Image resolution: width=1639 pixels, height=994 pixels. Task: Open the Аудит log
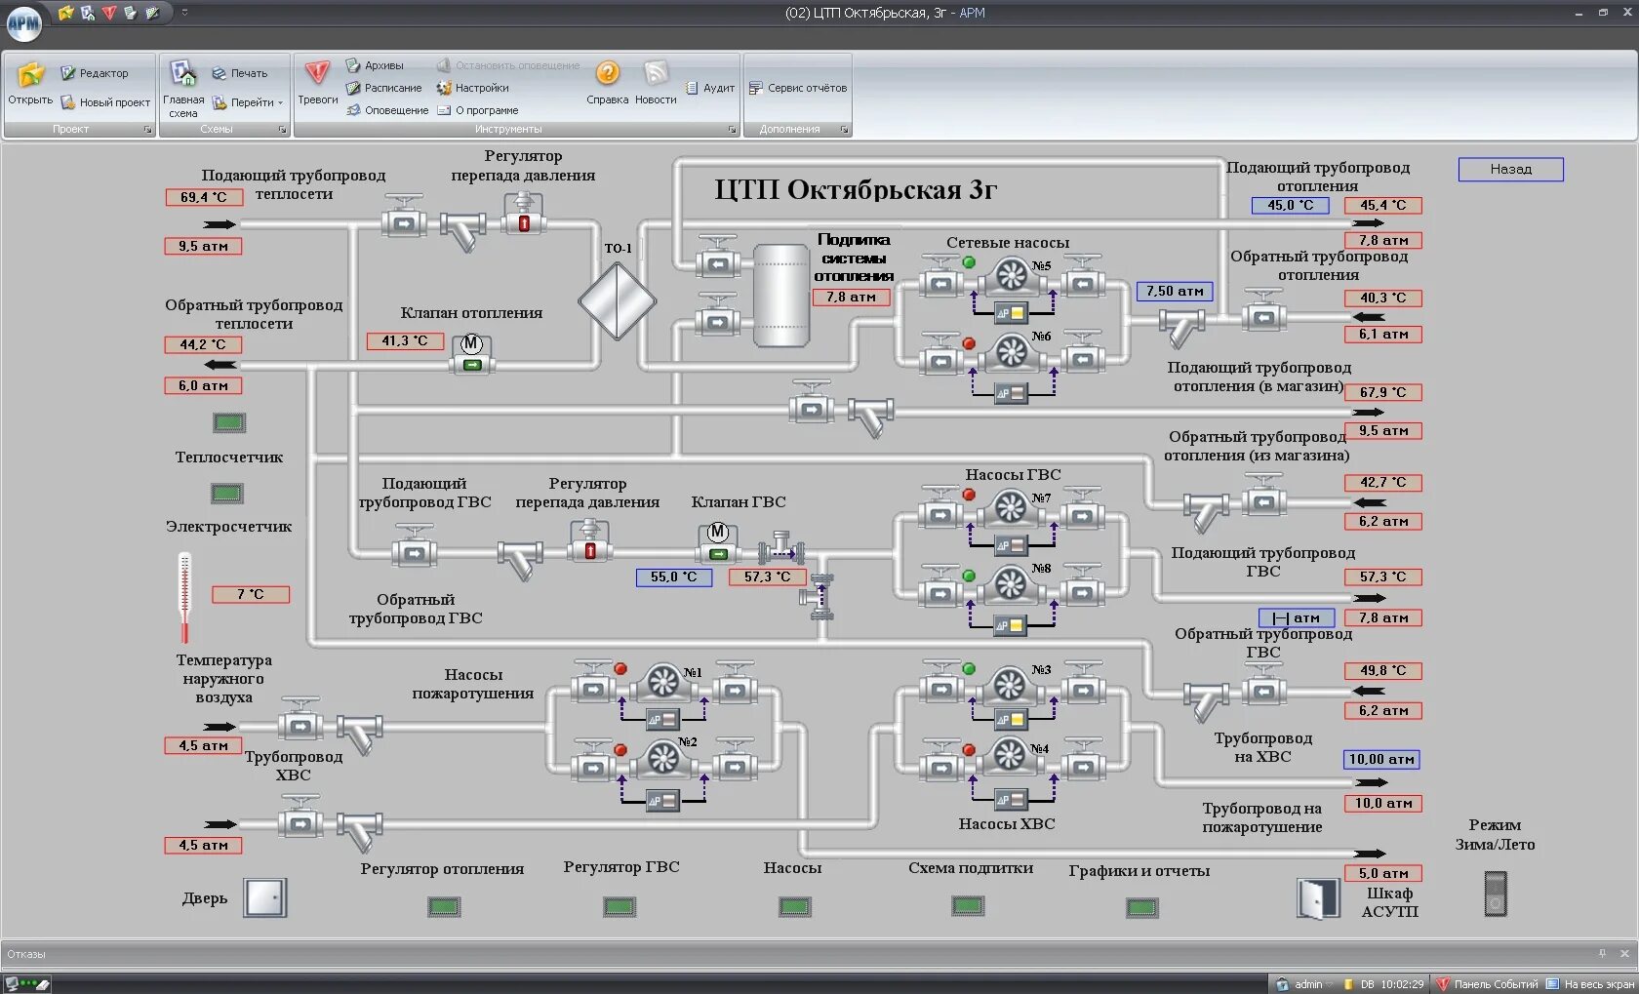point(710,88)
